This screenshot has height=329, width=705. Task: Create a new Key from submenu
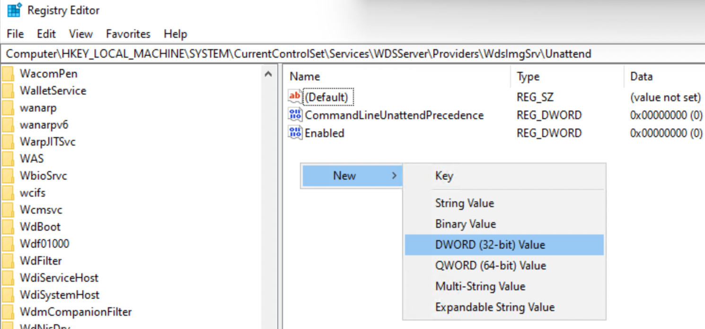444,176
